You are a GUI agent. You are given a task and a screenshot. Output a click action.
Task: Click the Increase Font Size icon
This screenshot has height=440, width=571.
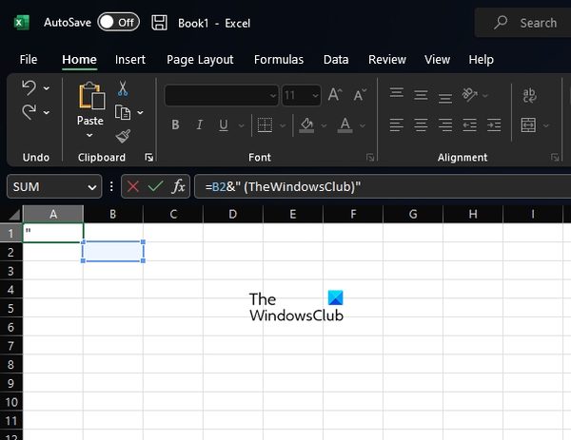click(334, 95)
